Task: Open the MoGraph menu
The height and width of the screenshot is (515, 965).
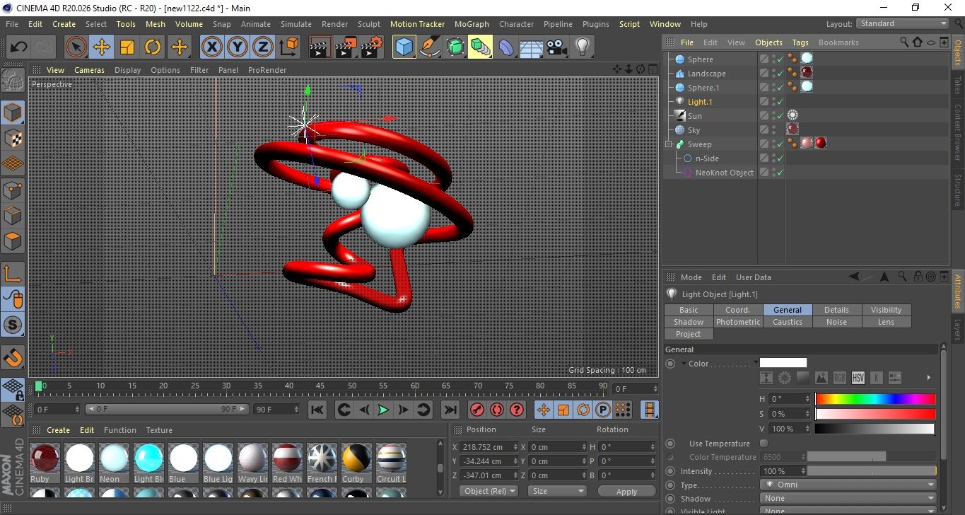Action: (x=472, y=24)
